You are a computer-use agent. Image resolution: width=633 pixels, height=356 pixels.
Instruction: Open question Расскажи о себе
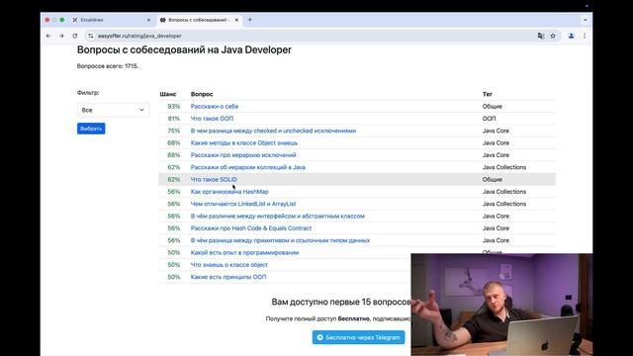click(x=215, y=107)
